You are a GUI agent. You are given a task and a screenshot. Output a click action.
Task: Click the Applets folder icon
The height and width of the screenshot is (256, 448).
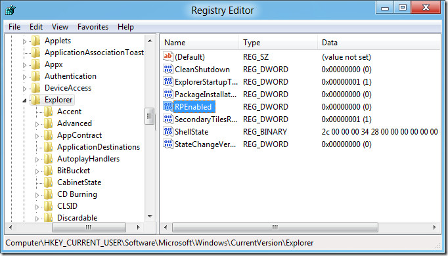35,41
